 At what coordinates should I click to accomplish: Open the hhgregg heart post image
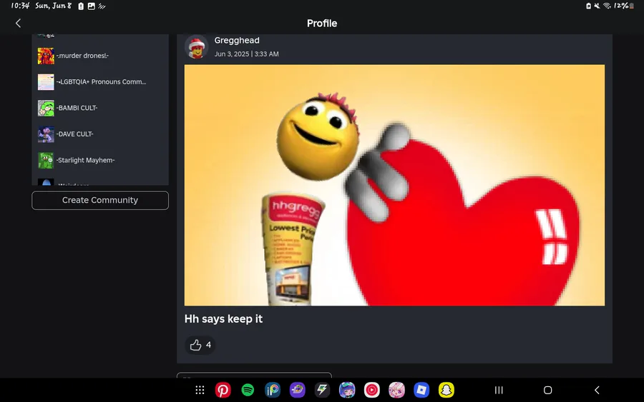pos(394,185)
